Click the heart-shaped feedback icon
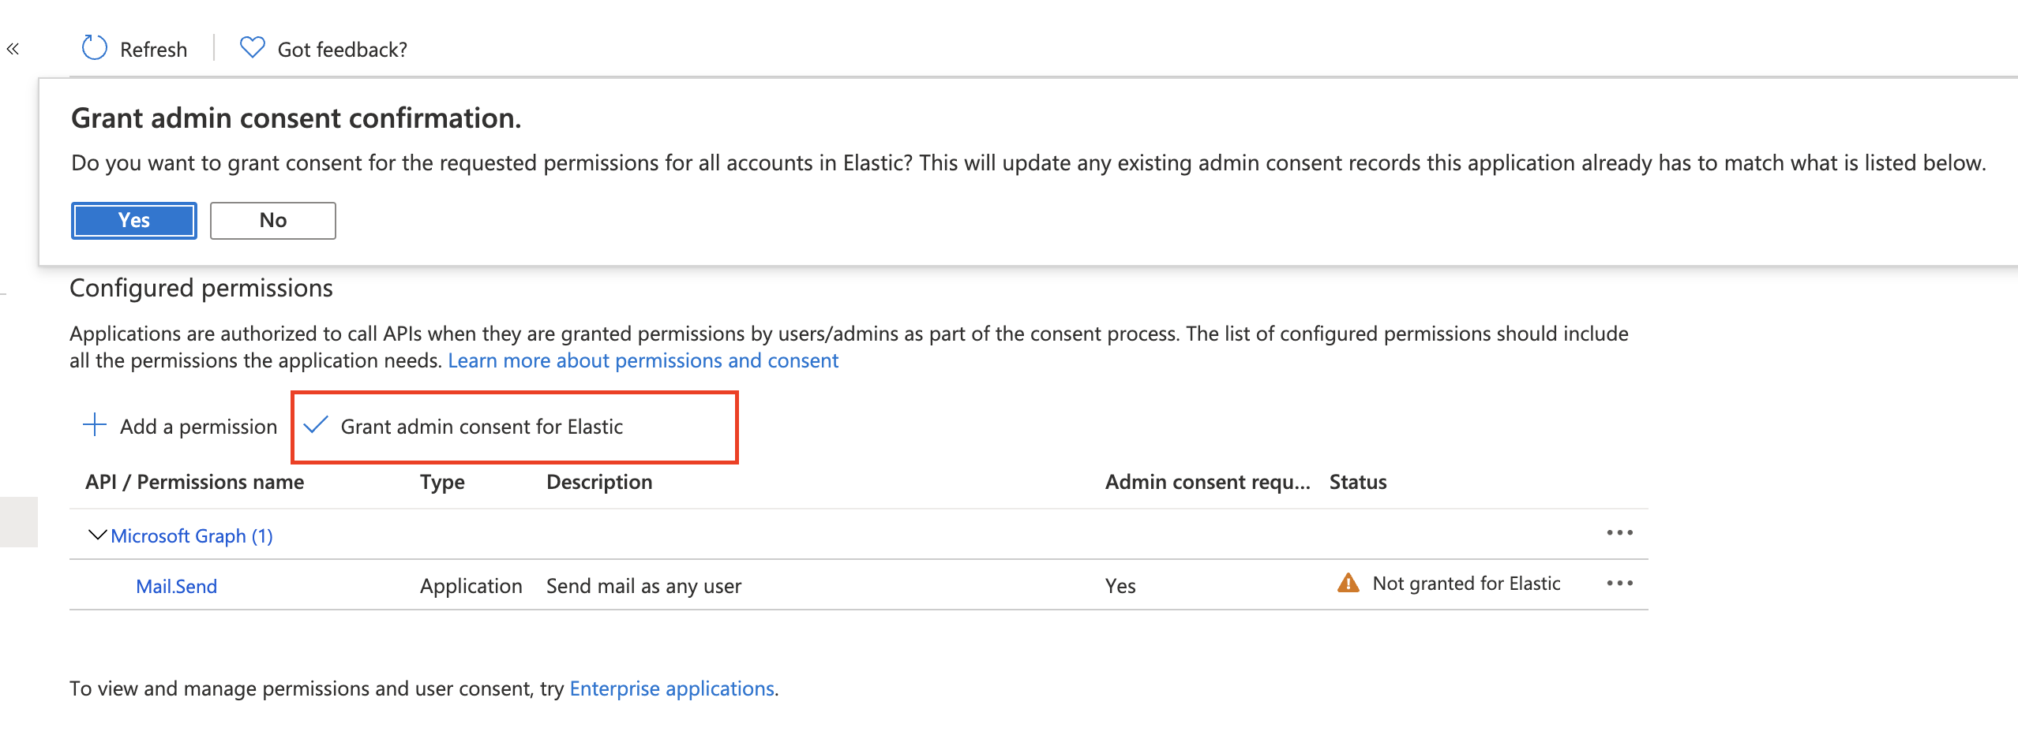 tap(251, 48)
